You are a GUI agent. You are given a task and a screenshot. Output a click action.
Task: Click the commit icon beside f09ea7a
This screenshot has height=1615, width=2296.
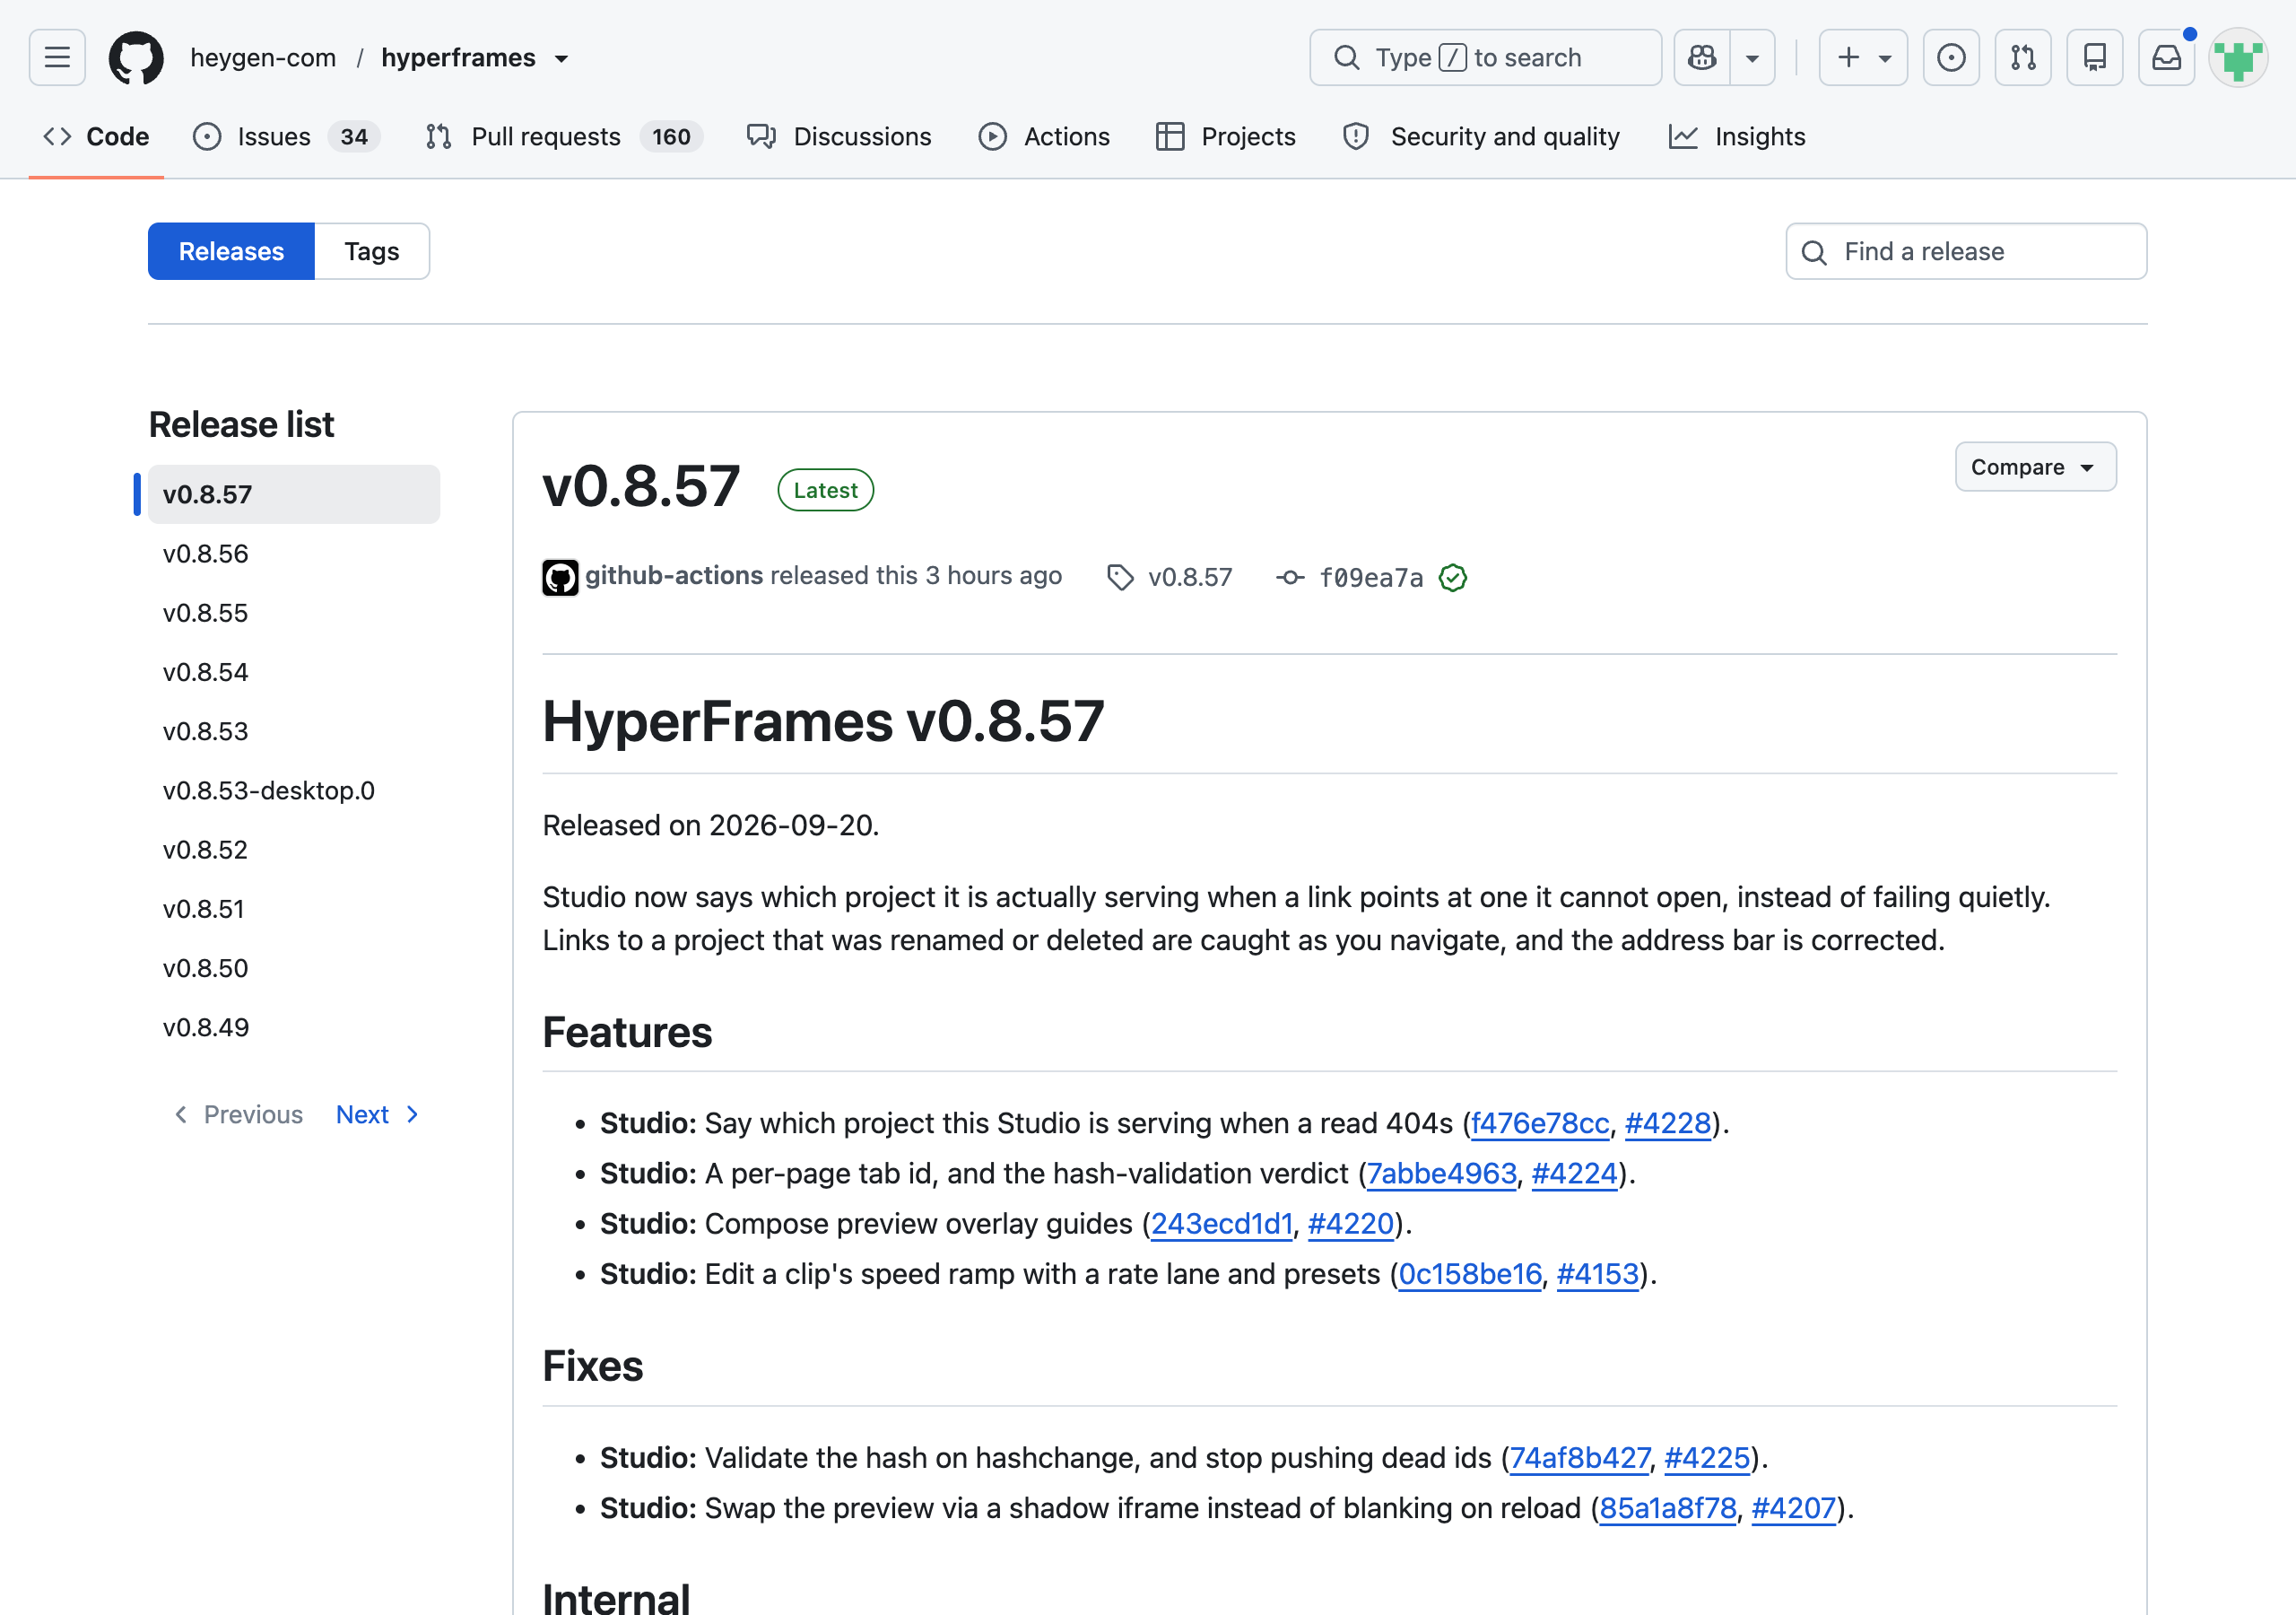tap(1290, 577)
